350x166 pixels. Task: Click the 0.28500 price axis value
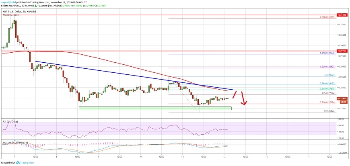point(343,77)
